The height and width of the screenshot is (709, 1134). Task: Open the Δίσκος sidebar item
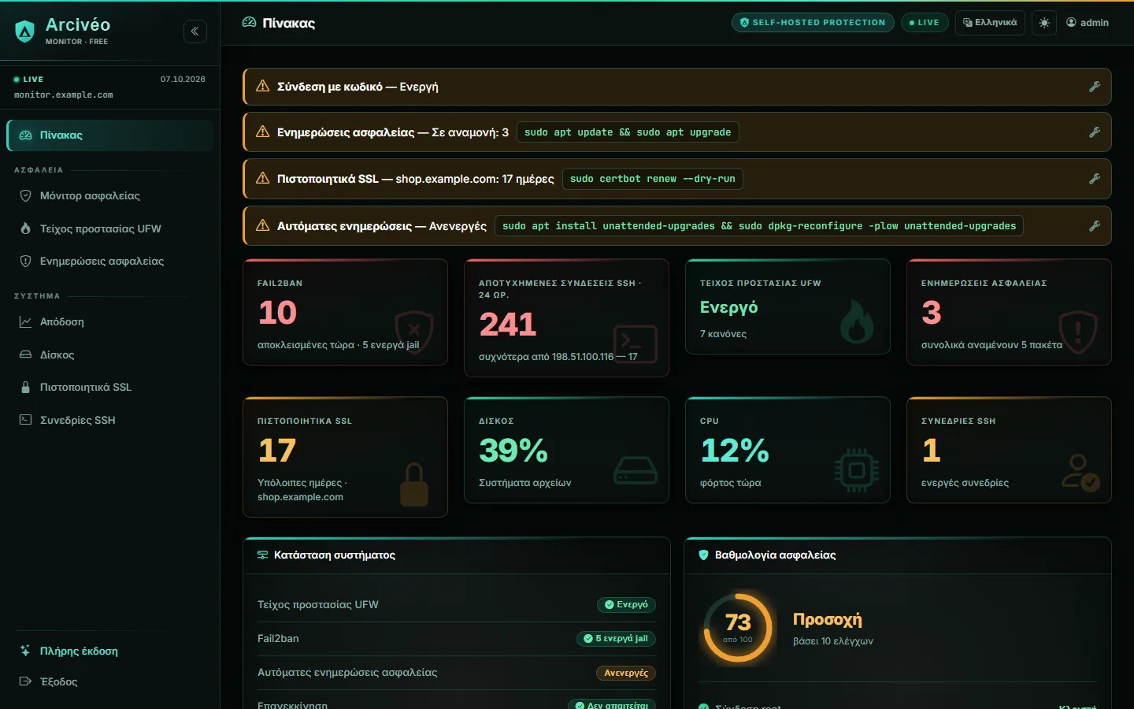[x=110, y=354]
